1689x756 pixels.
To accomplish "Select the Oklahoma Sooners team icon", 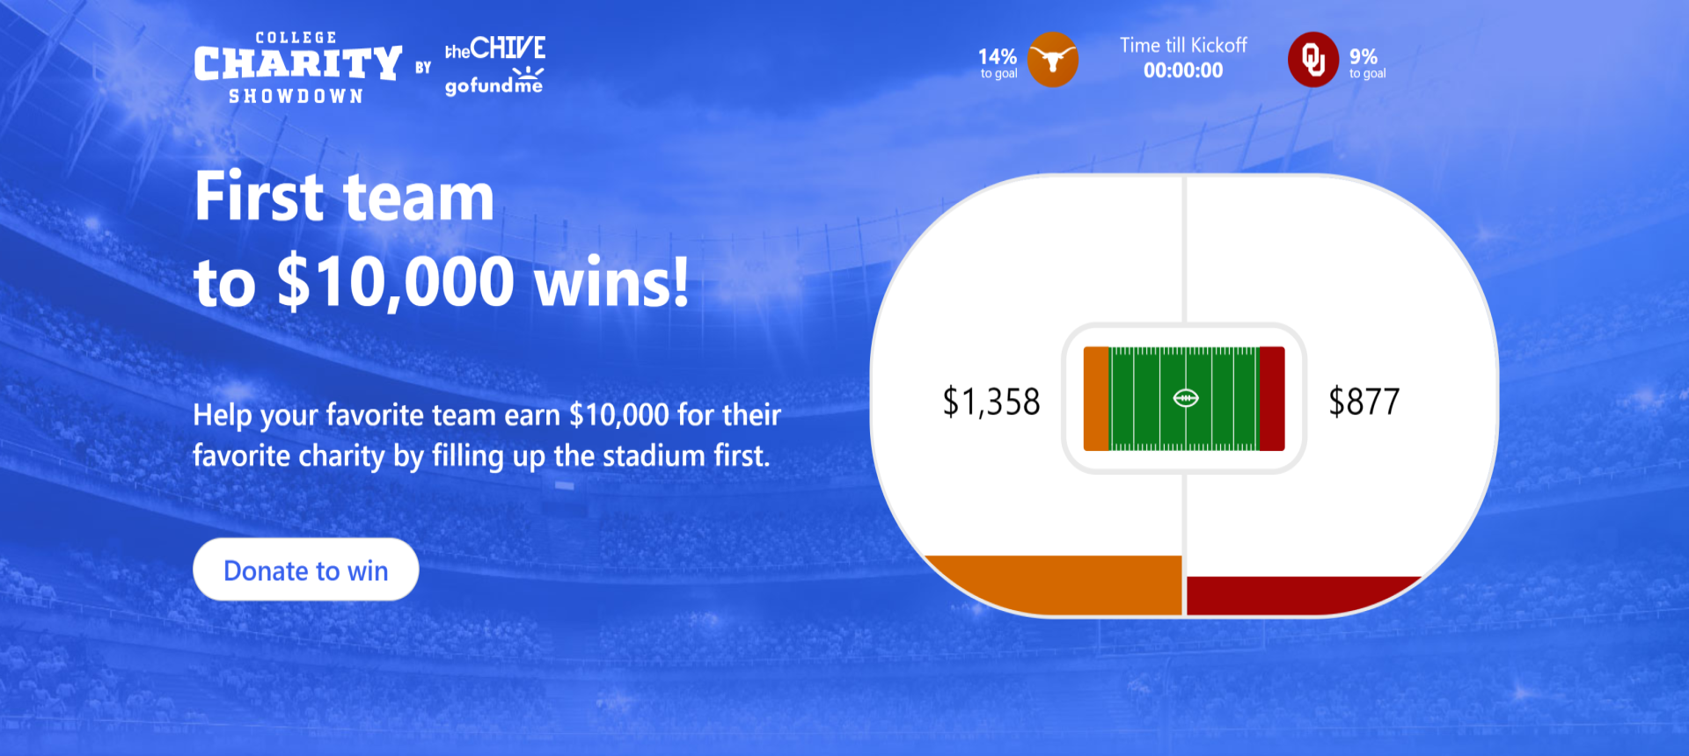I will pyautogui.click(x=1313, y=60).
